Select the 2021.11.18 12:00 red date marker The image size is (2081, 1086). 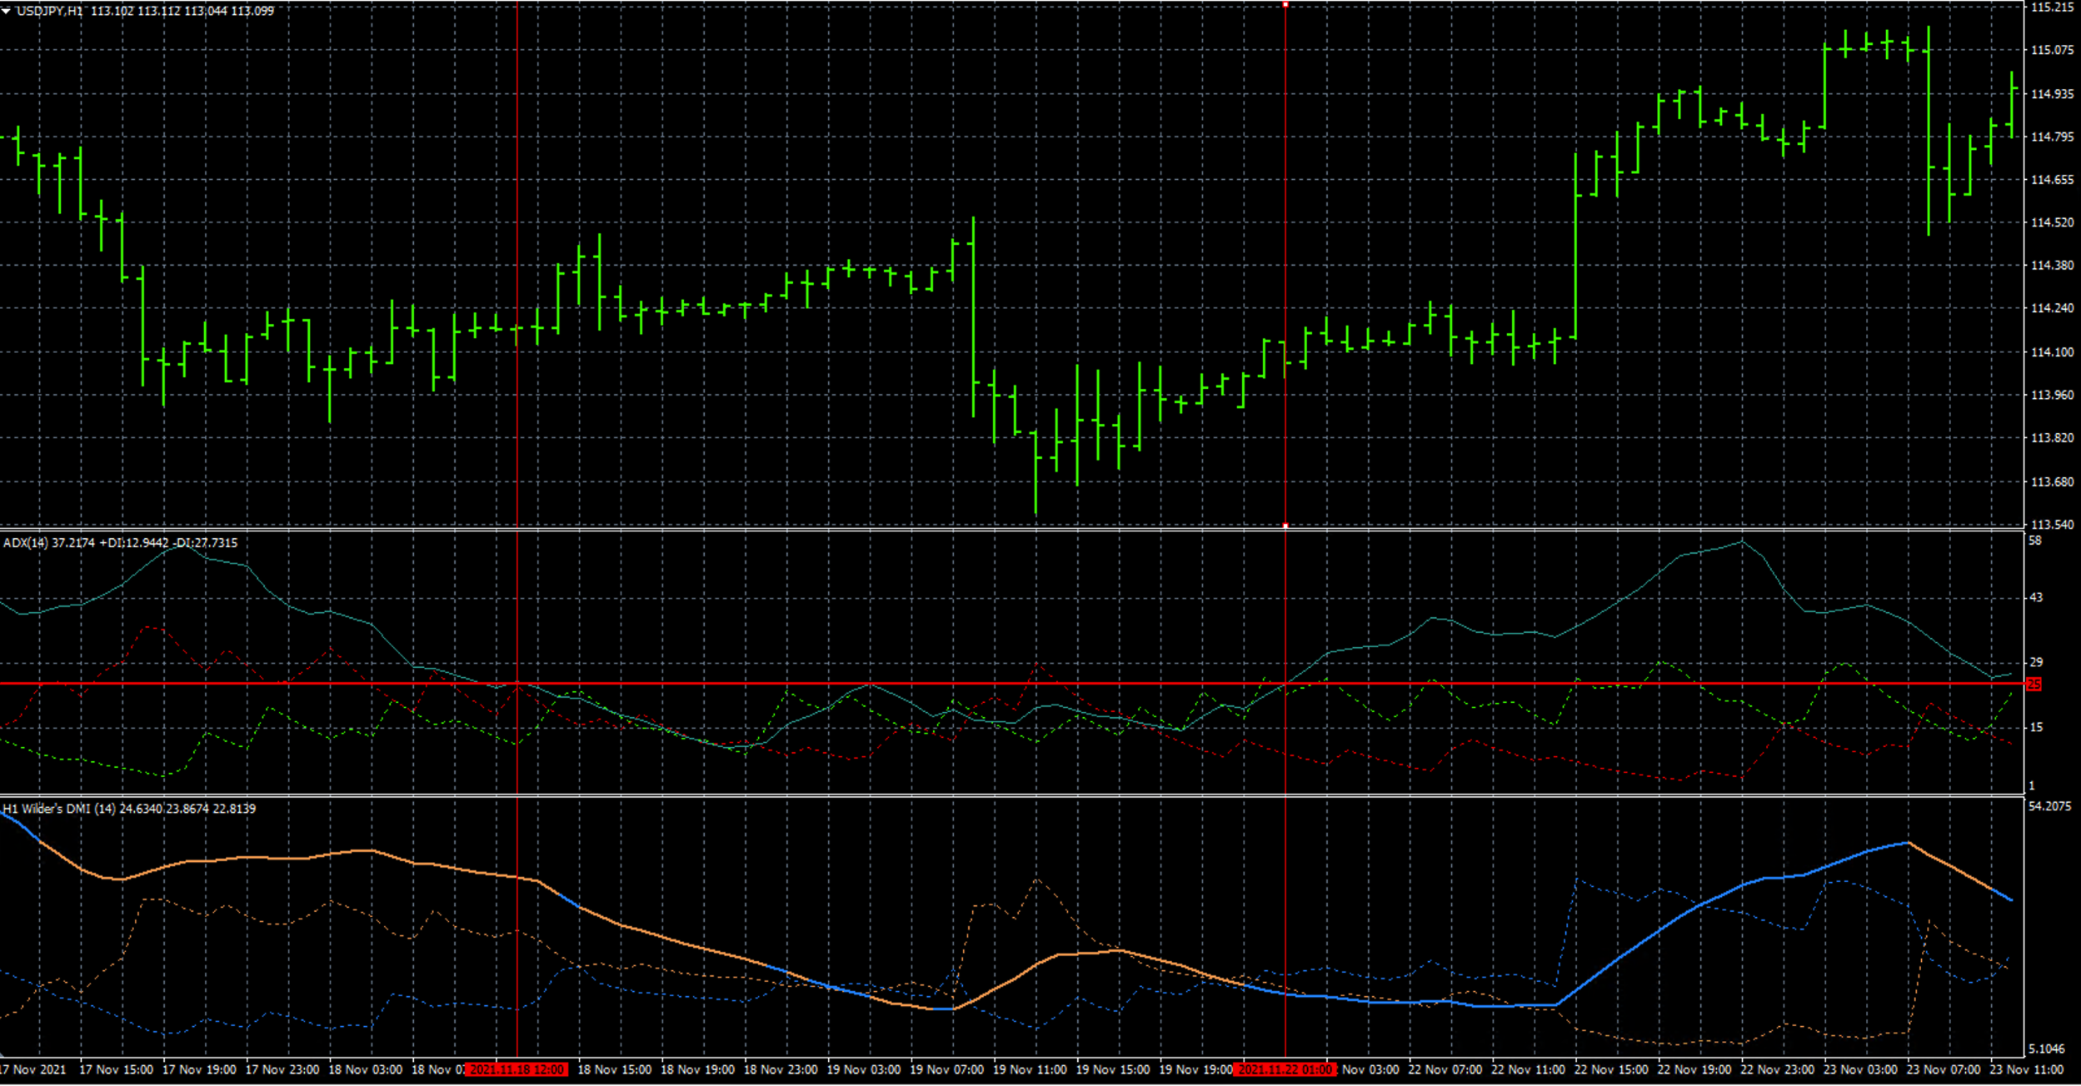click(x=517, y=1069)
